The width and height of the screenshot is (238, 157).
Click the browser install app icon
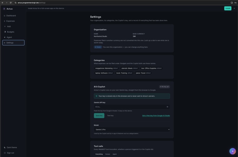coord(232,3)
